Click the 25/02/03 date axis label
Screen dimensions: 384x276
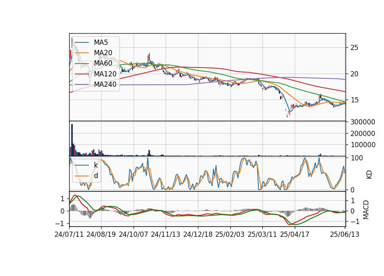pos(230,234)
